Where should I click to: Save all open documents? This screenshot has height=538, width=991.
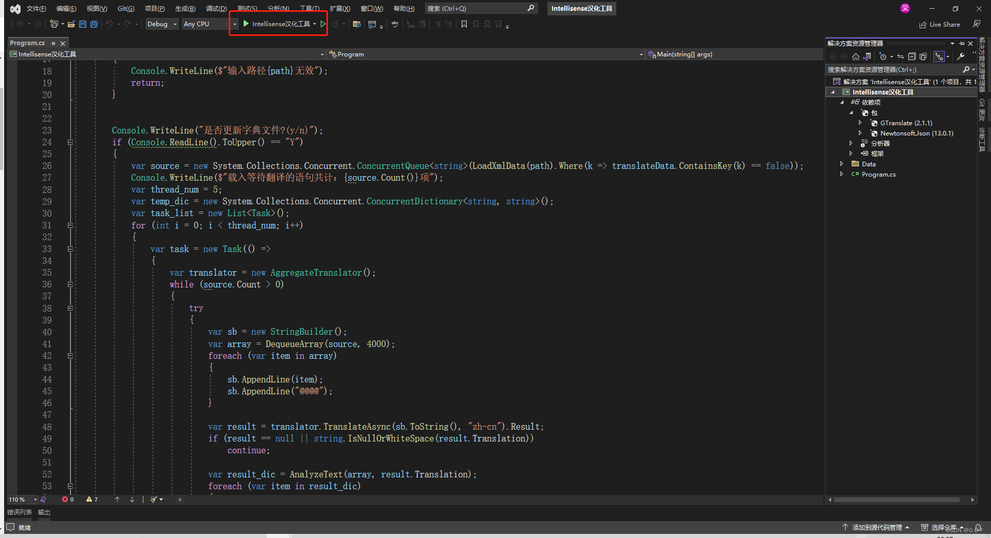click(x=93, y=24)
